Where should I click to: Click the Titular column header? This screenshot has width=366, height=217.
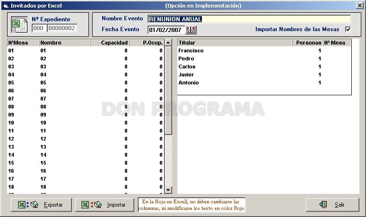(x=235, y=42)
